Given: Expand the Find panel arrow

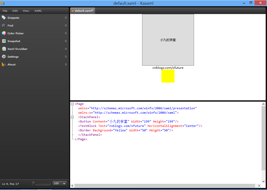Looking at the screenshot, I should pyautogui.click(x=66, y=25).
